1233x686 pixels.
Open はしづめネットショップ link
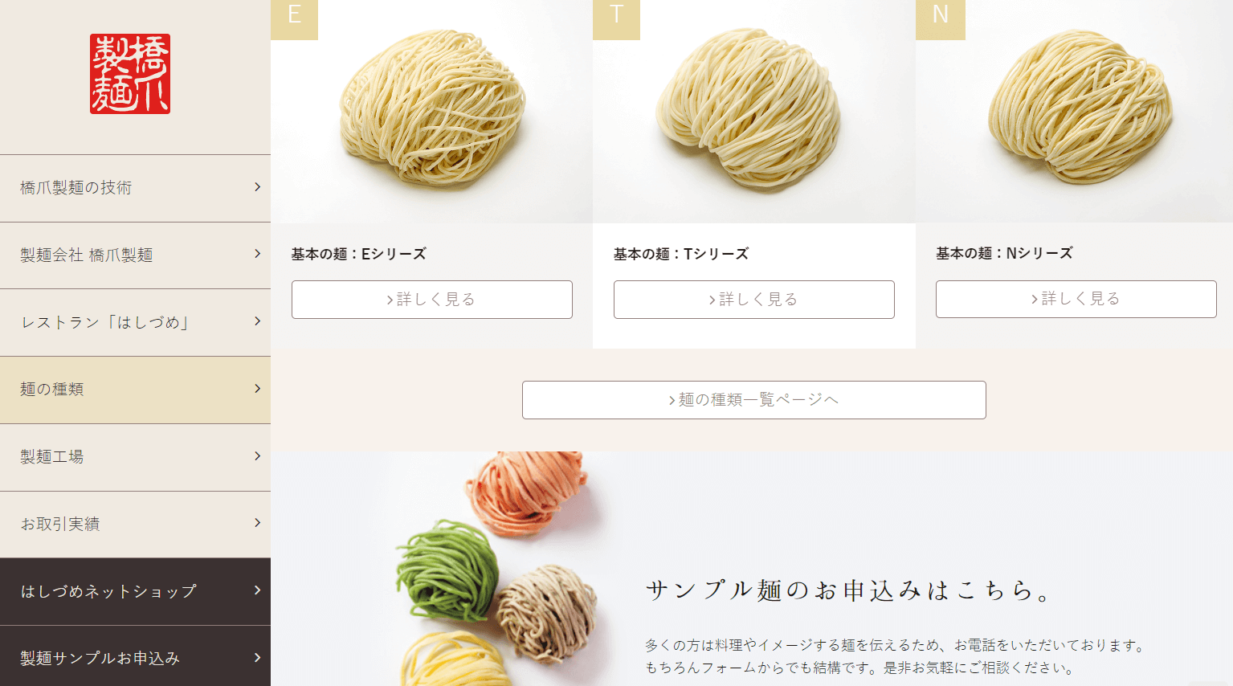(x=135, y=591)
